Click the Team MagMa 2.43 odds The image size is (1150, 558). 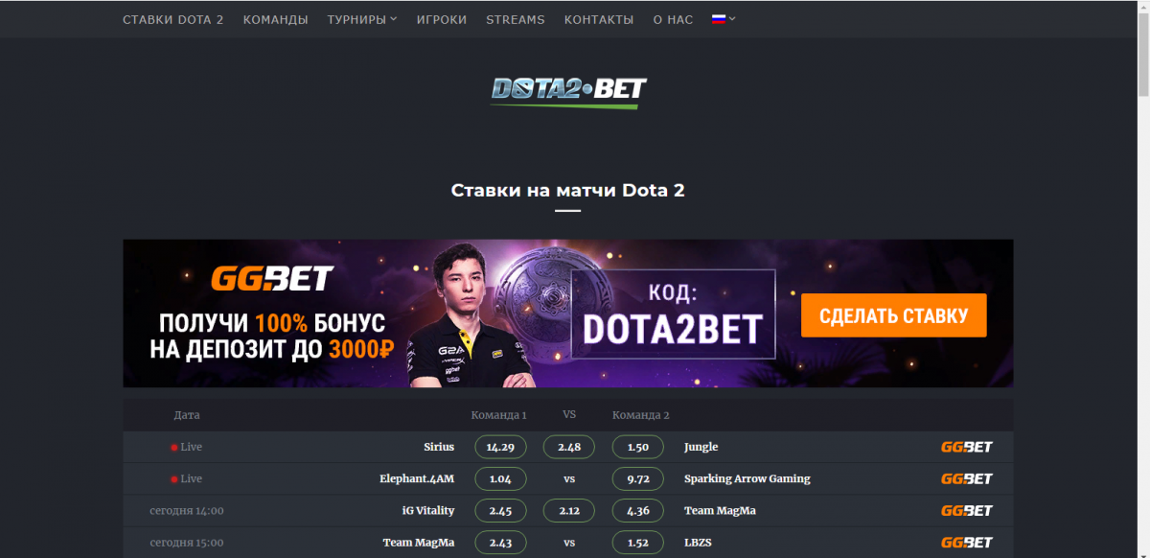click(x=501, y=542)
